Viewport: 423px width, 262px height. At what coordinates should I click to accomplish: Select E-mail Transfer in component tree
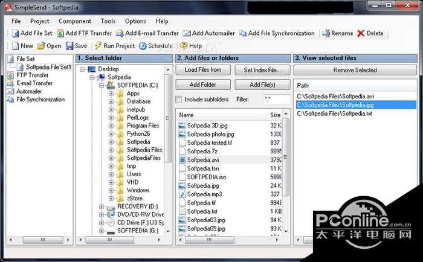[34, 83]
